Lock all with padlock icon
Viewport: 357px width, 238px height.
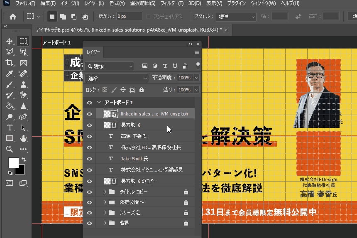pos(142,90)
